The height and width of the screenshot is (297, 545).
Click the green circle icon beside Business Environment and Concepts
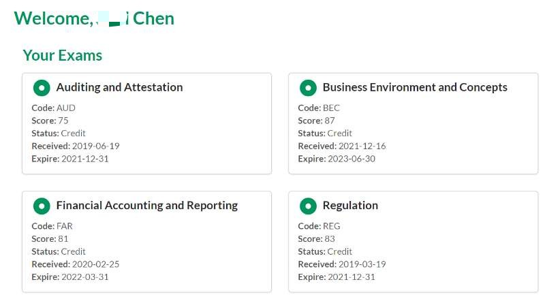click(x=308, y=88)
